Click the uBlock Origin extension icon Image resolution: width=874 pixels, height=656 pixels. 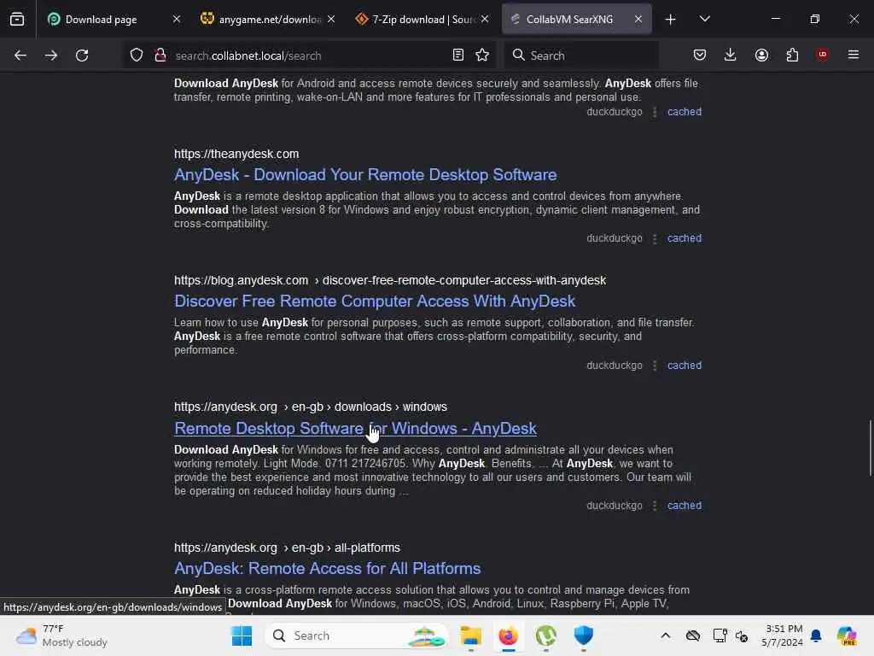click(822, 55)
